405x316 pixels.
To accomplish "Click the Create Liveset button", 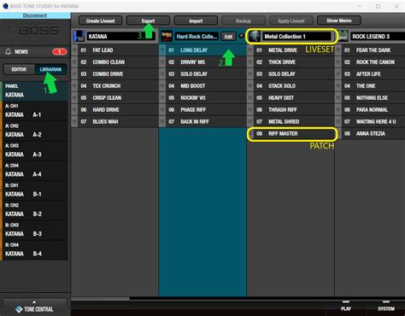I will coord(100,20).
